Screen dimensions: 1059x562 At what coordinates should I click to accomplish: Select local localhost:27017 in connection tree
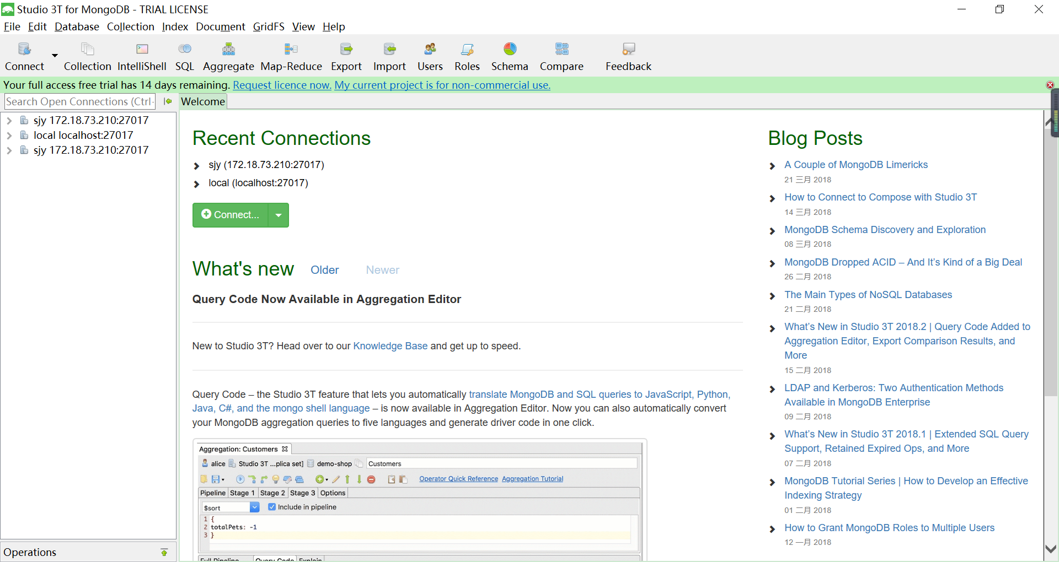[83, 135]
